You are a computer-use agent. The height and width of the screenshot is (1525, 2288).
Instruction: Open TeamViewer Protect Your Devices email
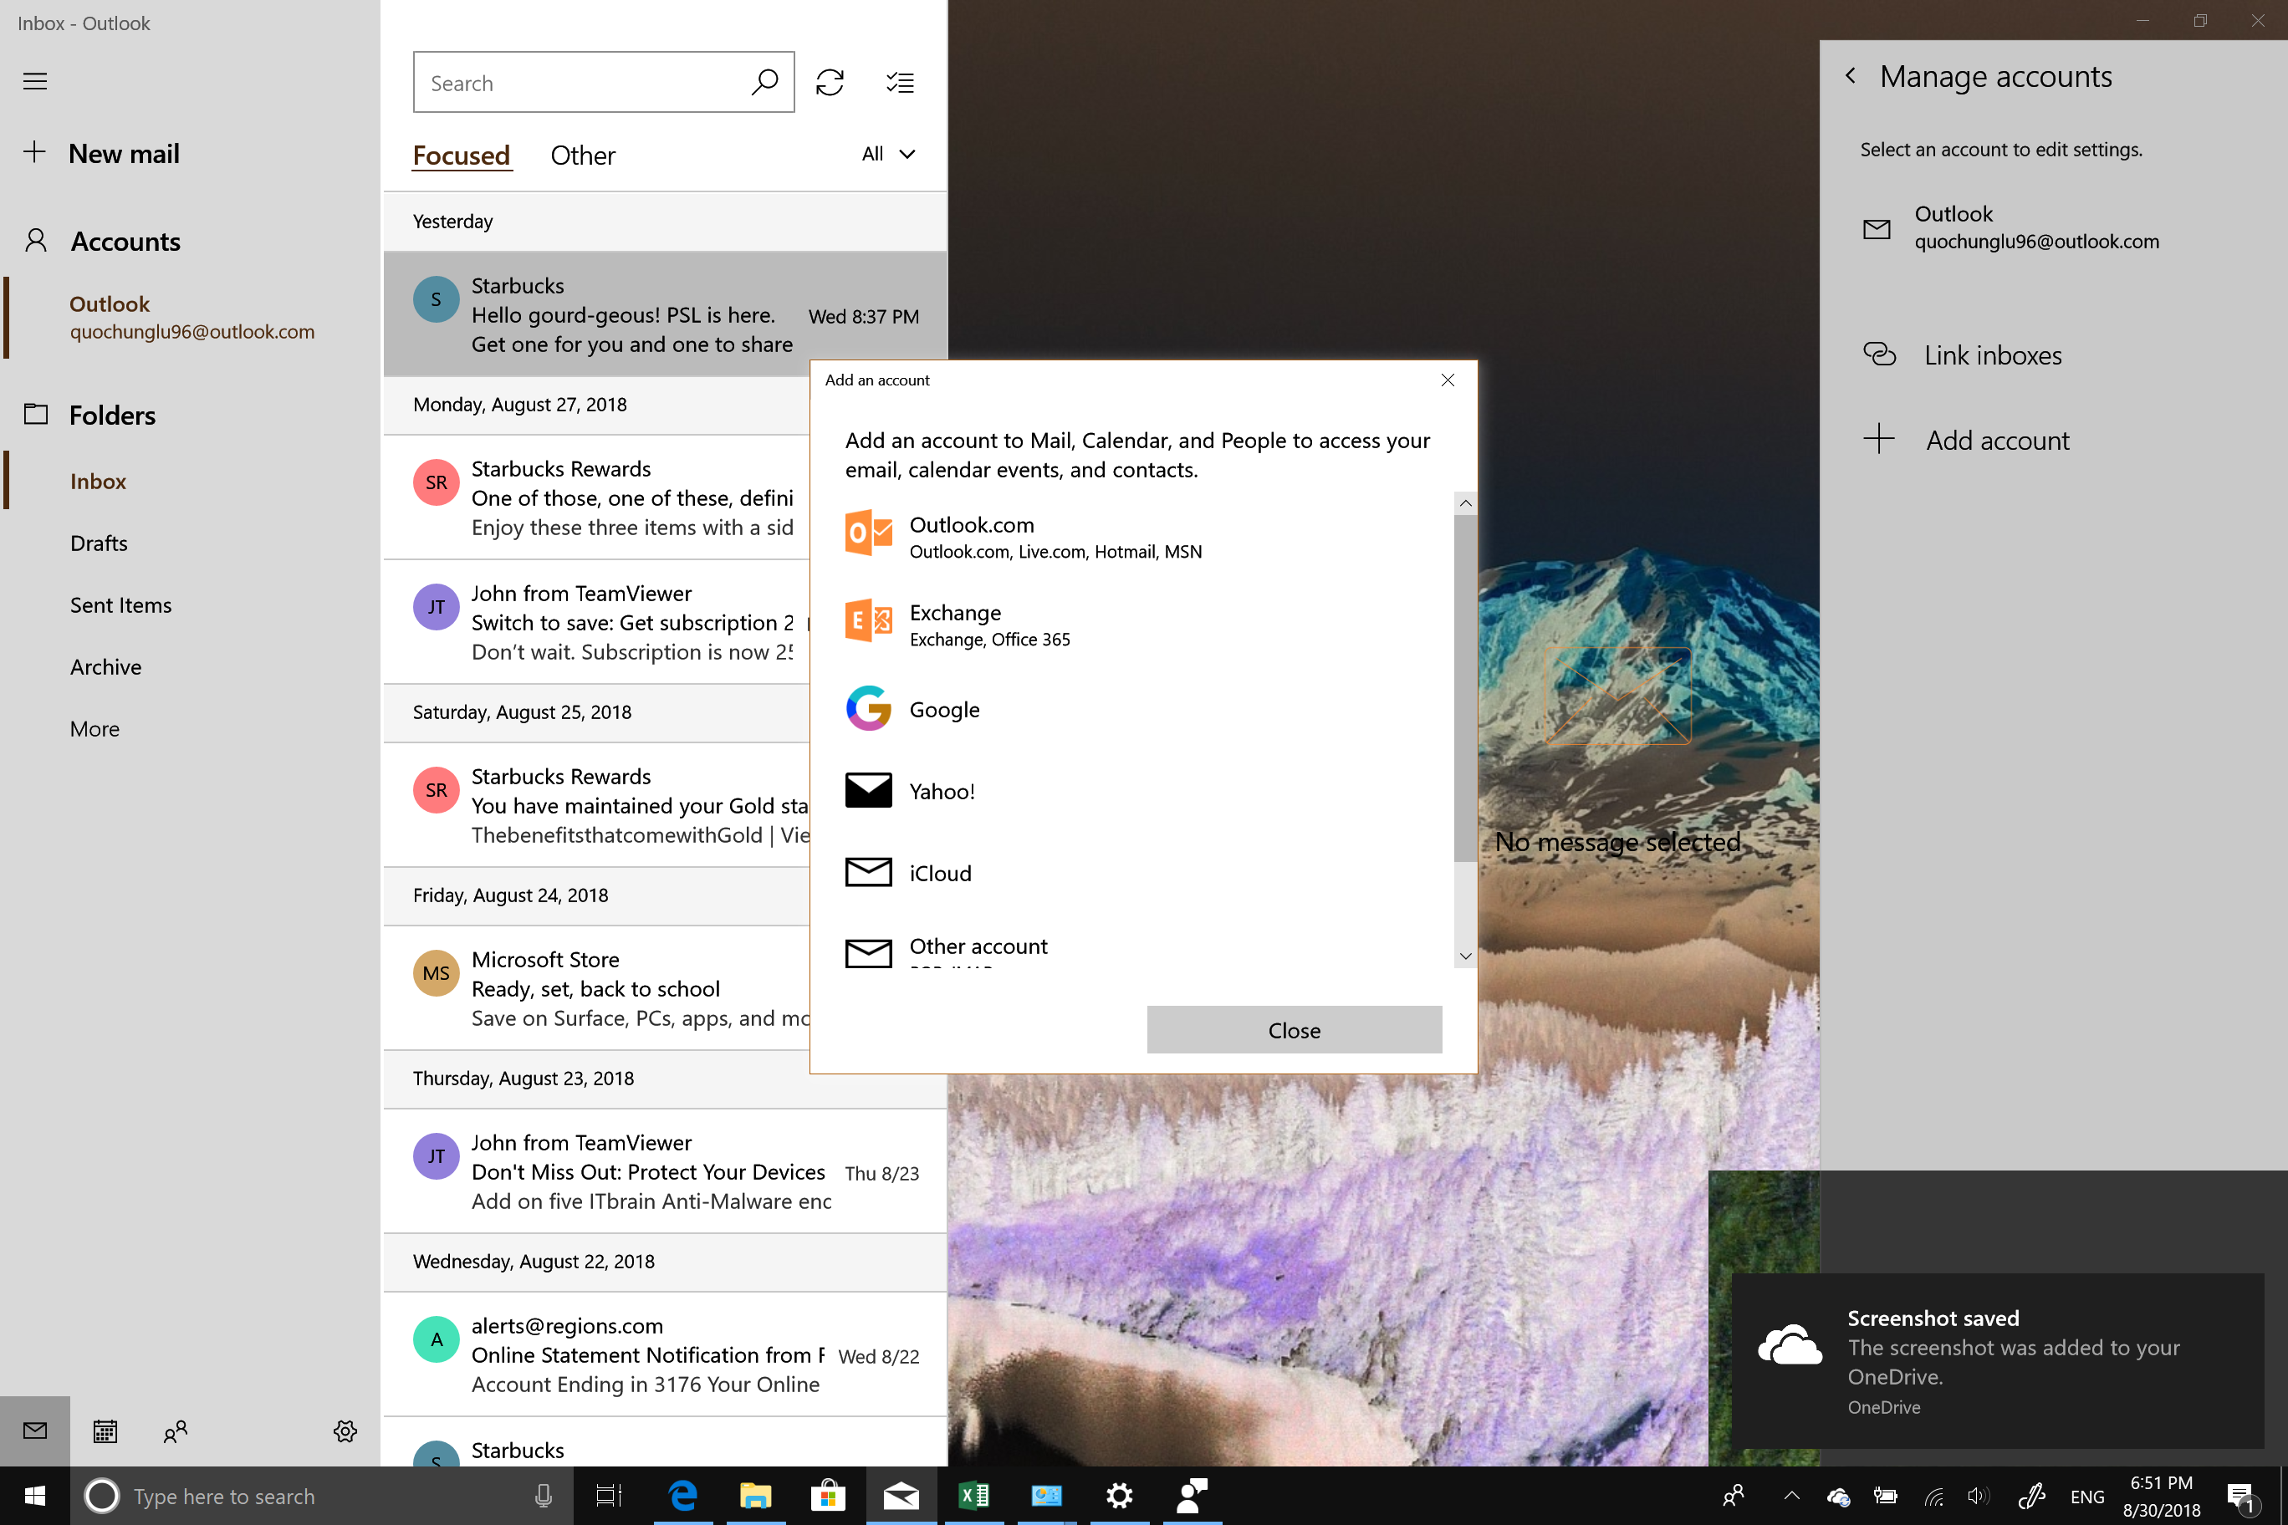[x=666, y=1171]
